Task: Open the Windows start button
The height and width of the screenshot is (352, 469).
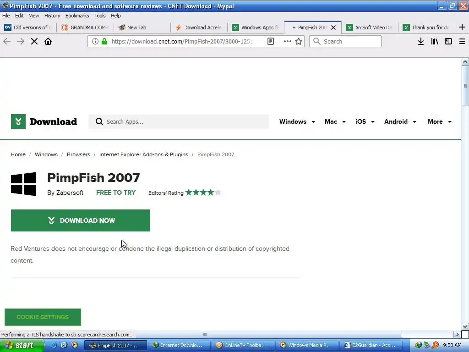Action: pos(22,345)
